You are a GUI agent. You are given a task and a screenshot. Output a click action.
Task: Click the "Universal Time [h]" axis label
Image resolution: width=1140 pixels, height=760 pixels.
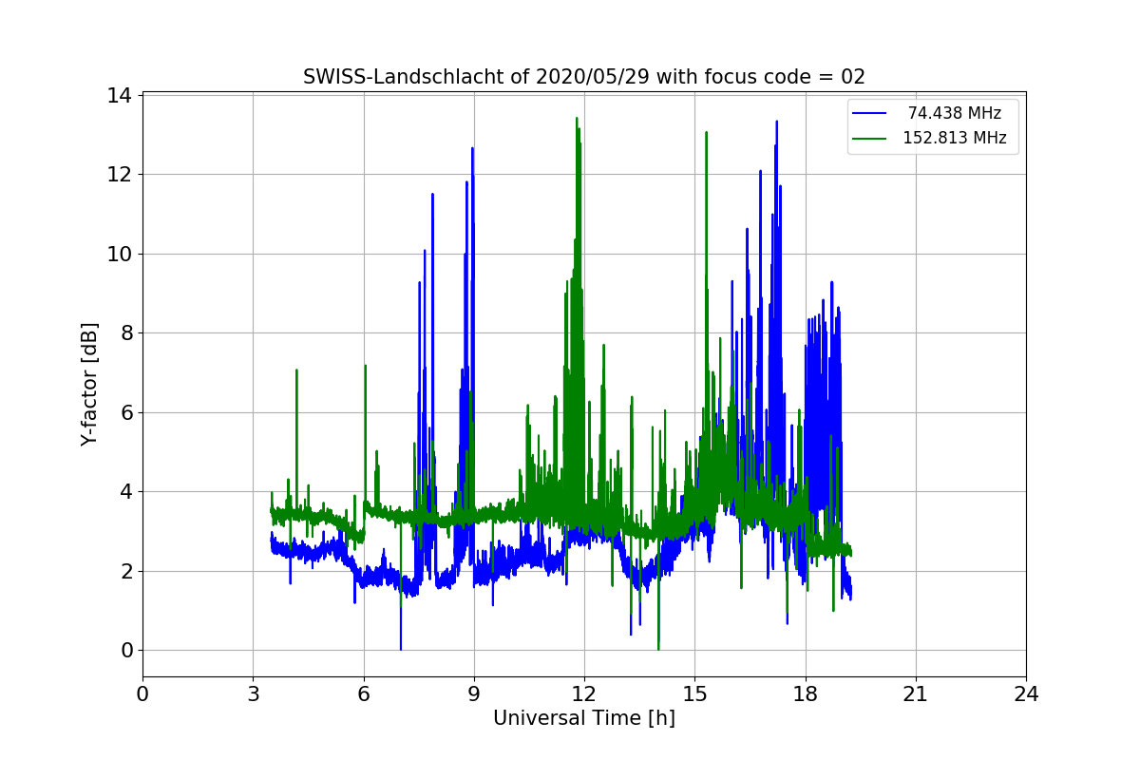coord(584,718)
